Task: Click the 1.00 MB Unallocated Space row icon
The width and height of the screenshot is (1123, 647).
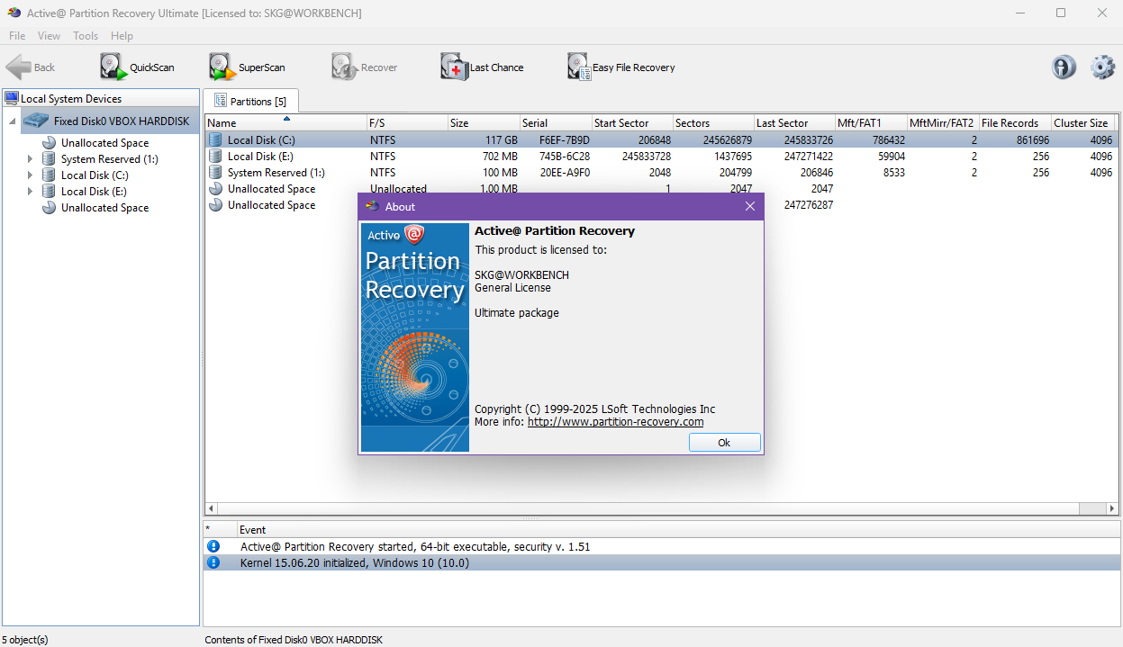Action: [x=215, y=188]
